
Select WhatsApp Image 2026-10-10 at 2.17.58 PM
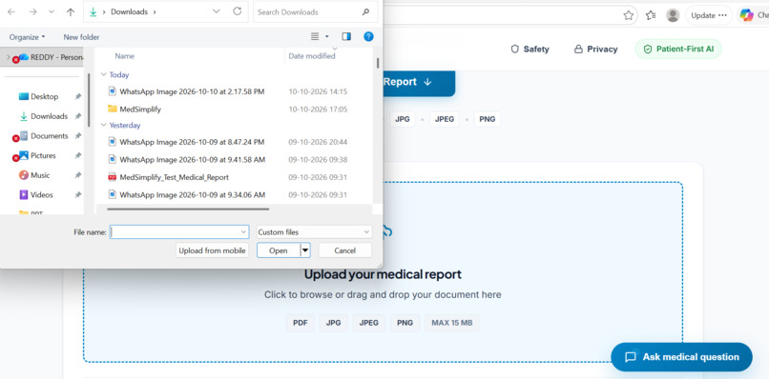[x=192, y=91]
